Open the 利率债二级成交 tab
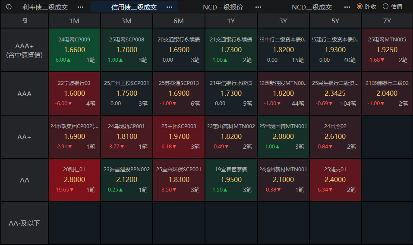The width and height of the screenshot is (413, 245). click(45, 7)
